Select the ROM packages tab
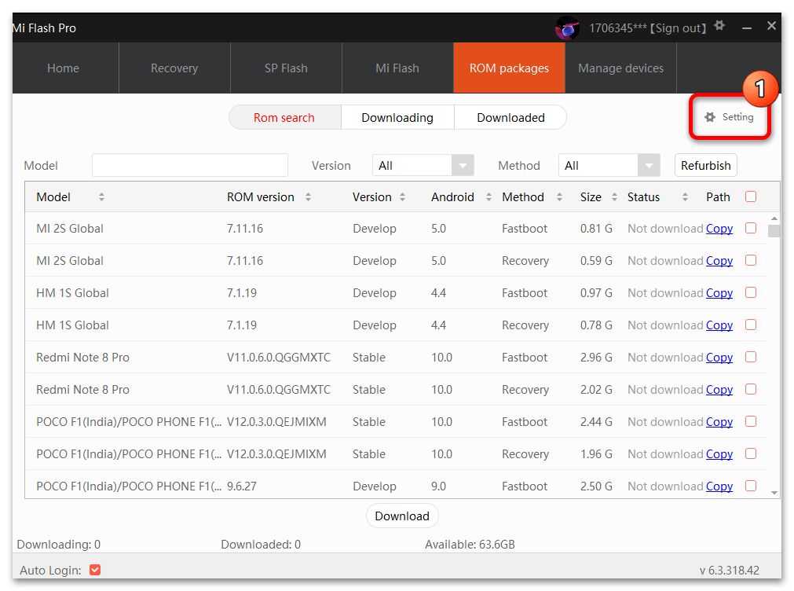Image resolution: width=794 pixels, height=591 pixels. pos(509,68)
